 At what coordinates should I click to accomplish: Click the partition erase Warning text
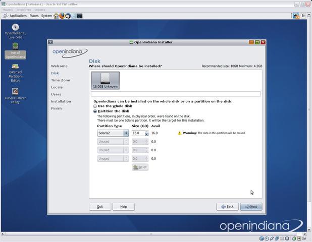pos(214,133)
